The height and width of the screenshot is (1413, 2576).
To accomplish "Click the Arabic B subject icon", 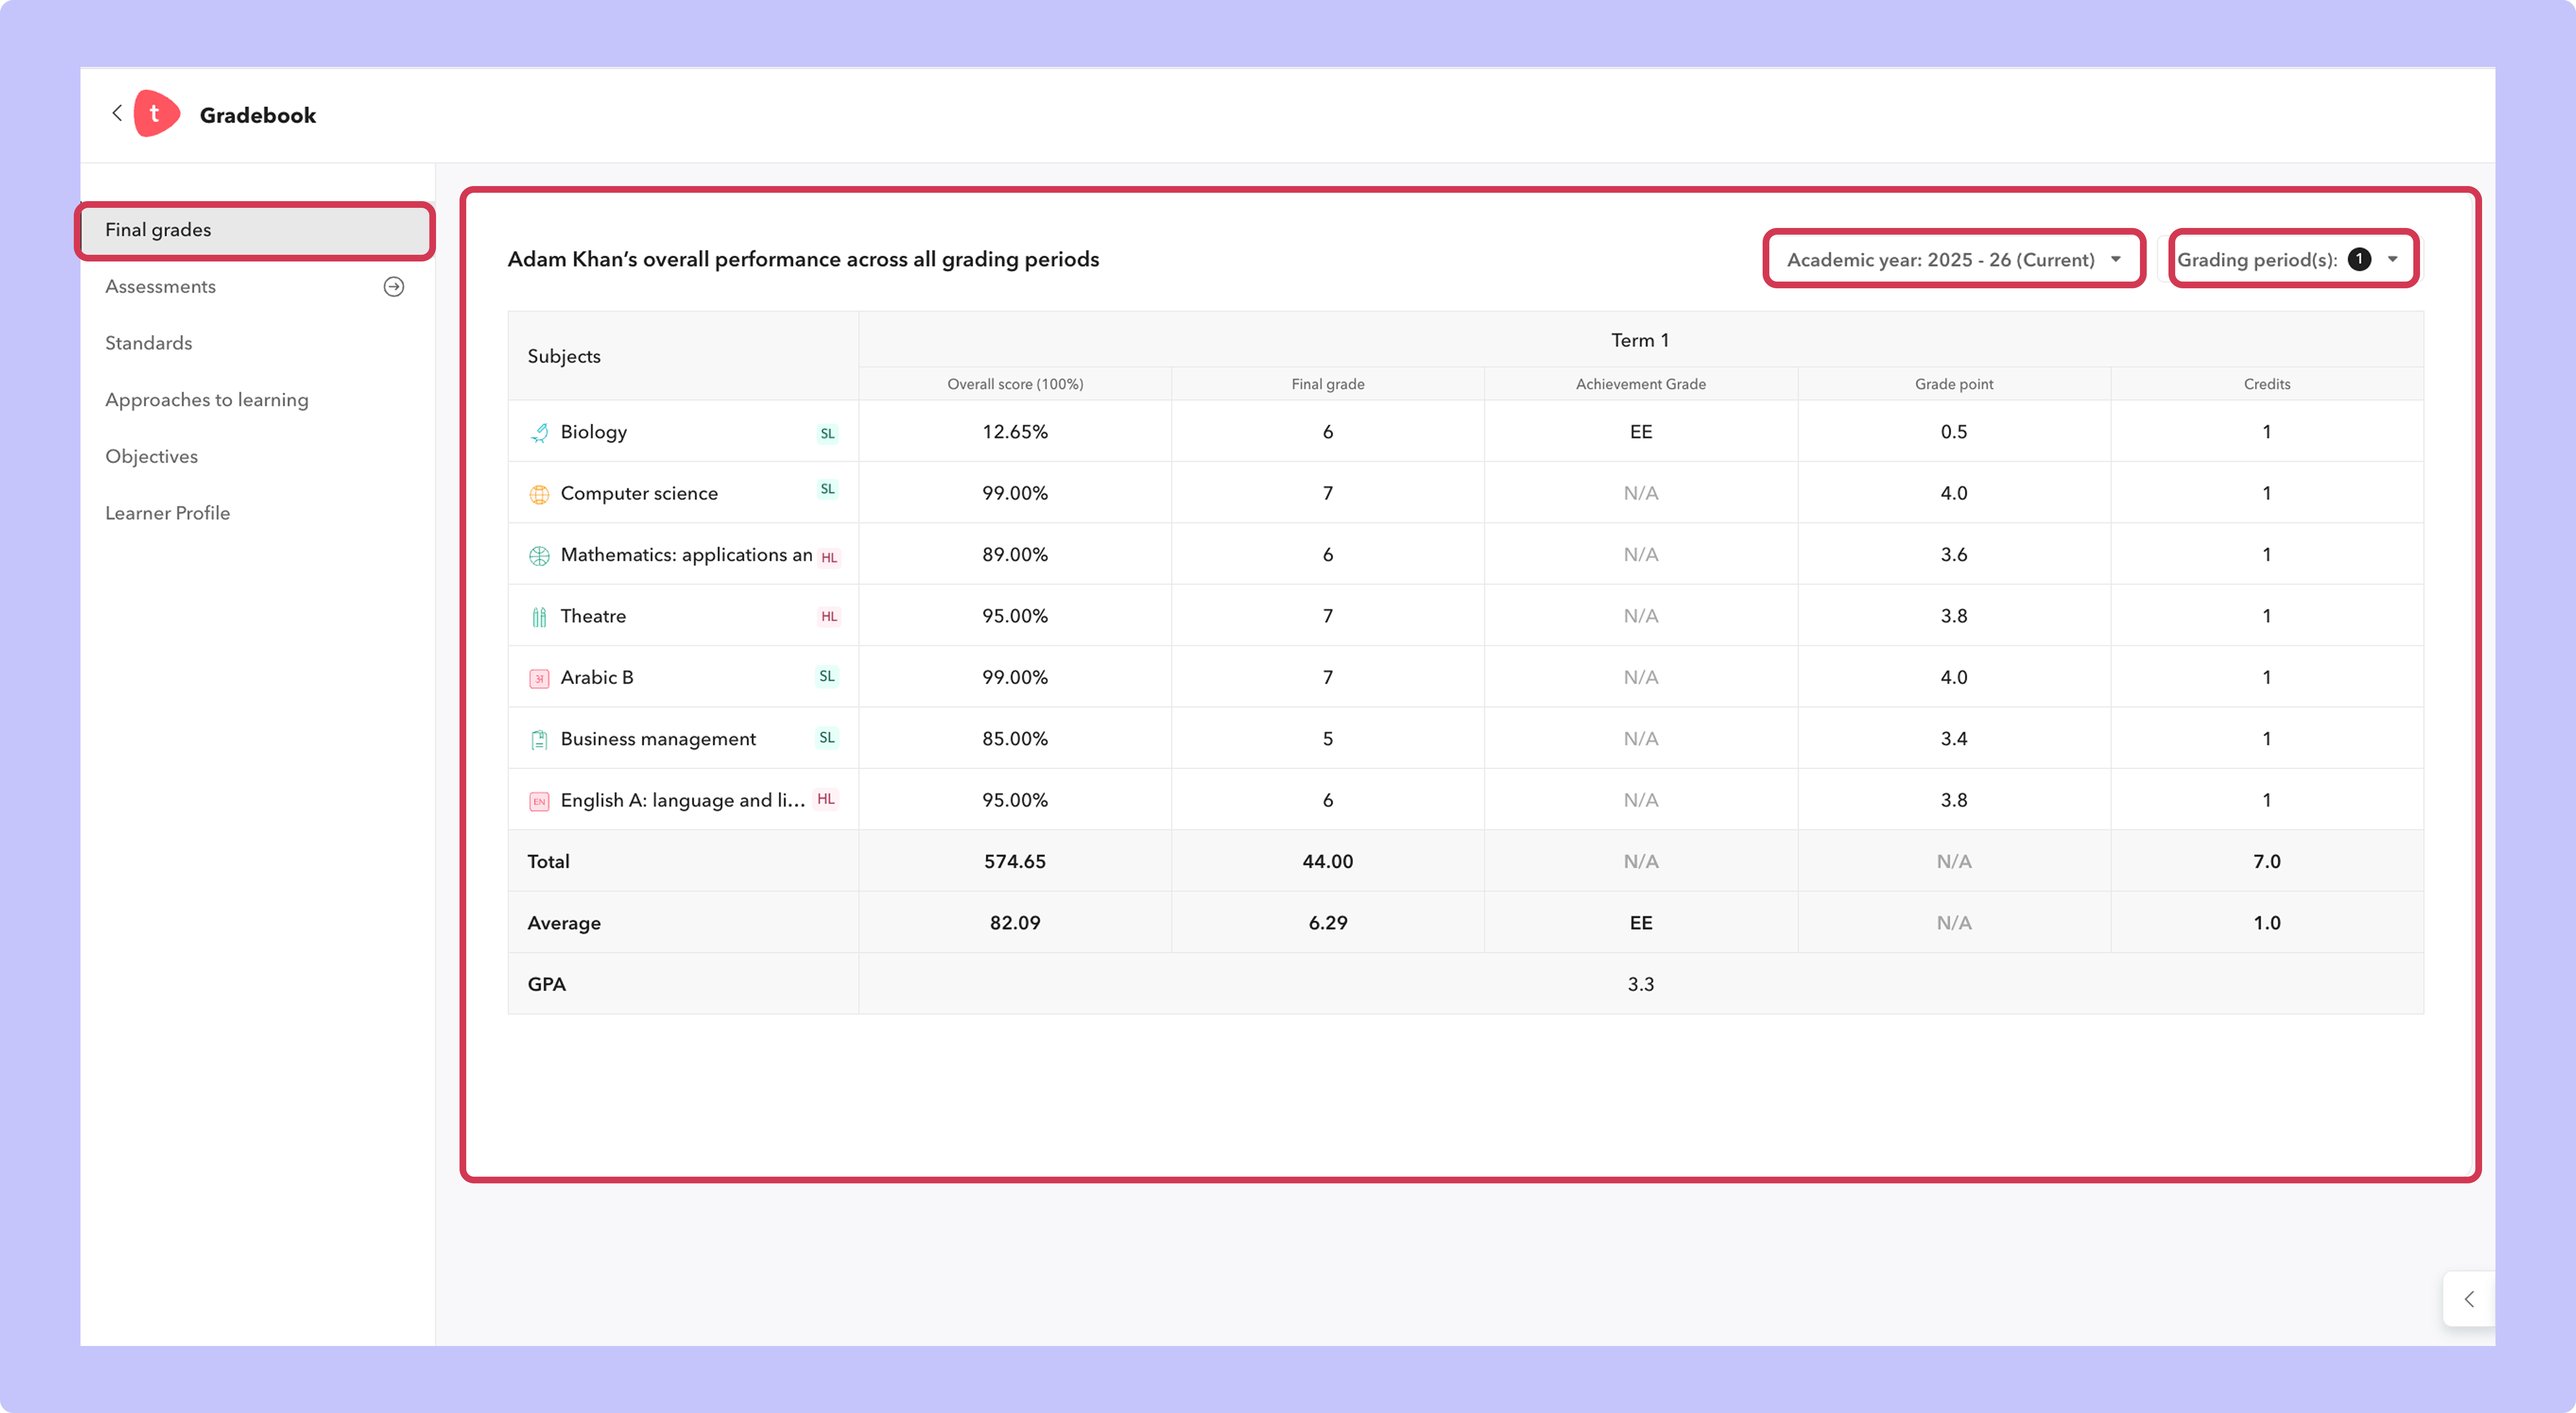I will pyautogui.click(x=539, y=678).
